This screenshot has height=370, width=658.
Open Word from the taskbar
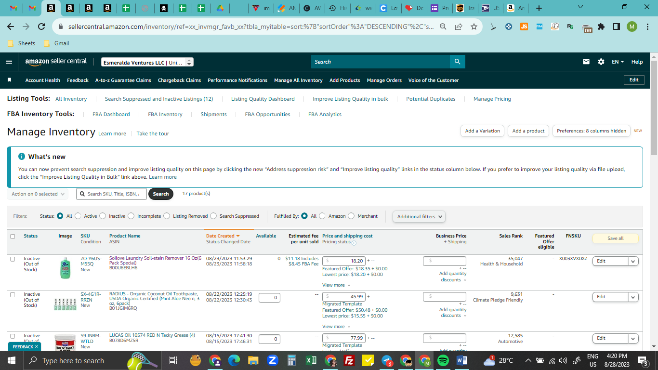coord(462,360)
